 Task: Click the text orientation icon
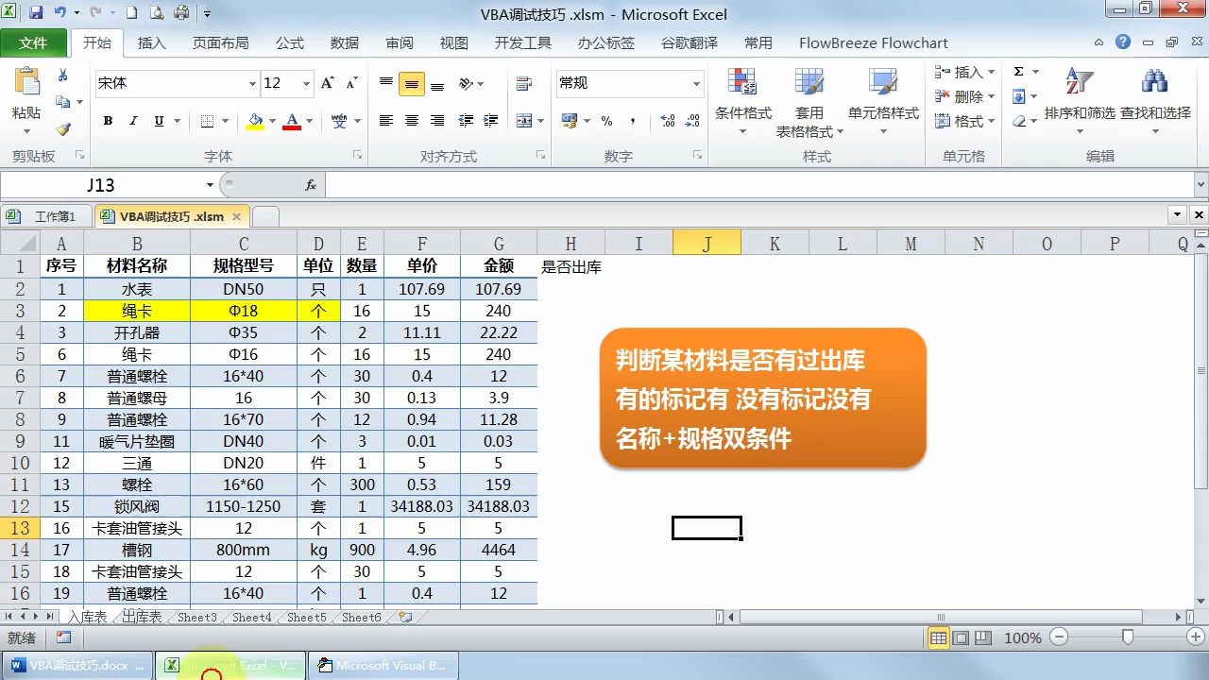[466, 84]
